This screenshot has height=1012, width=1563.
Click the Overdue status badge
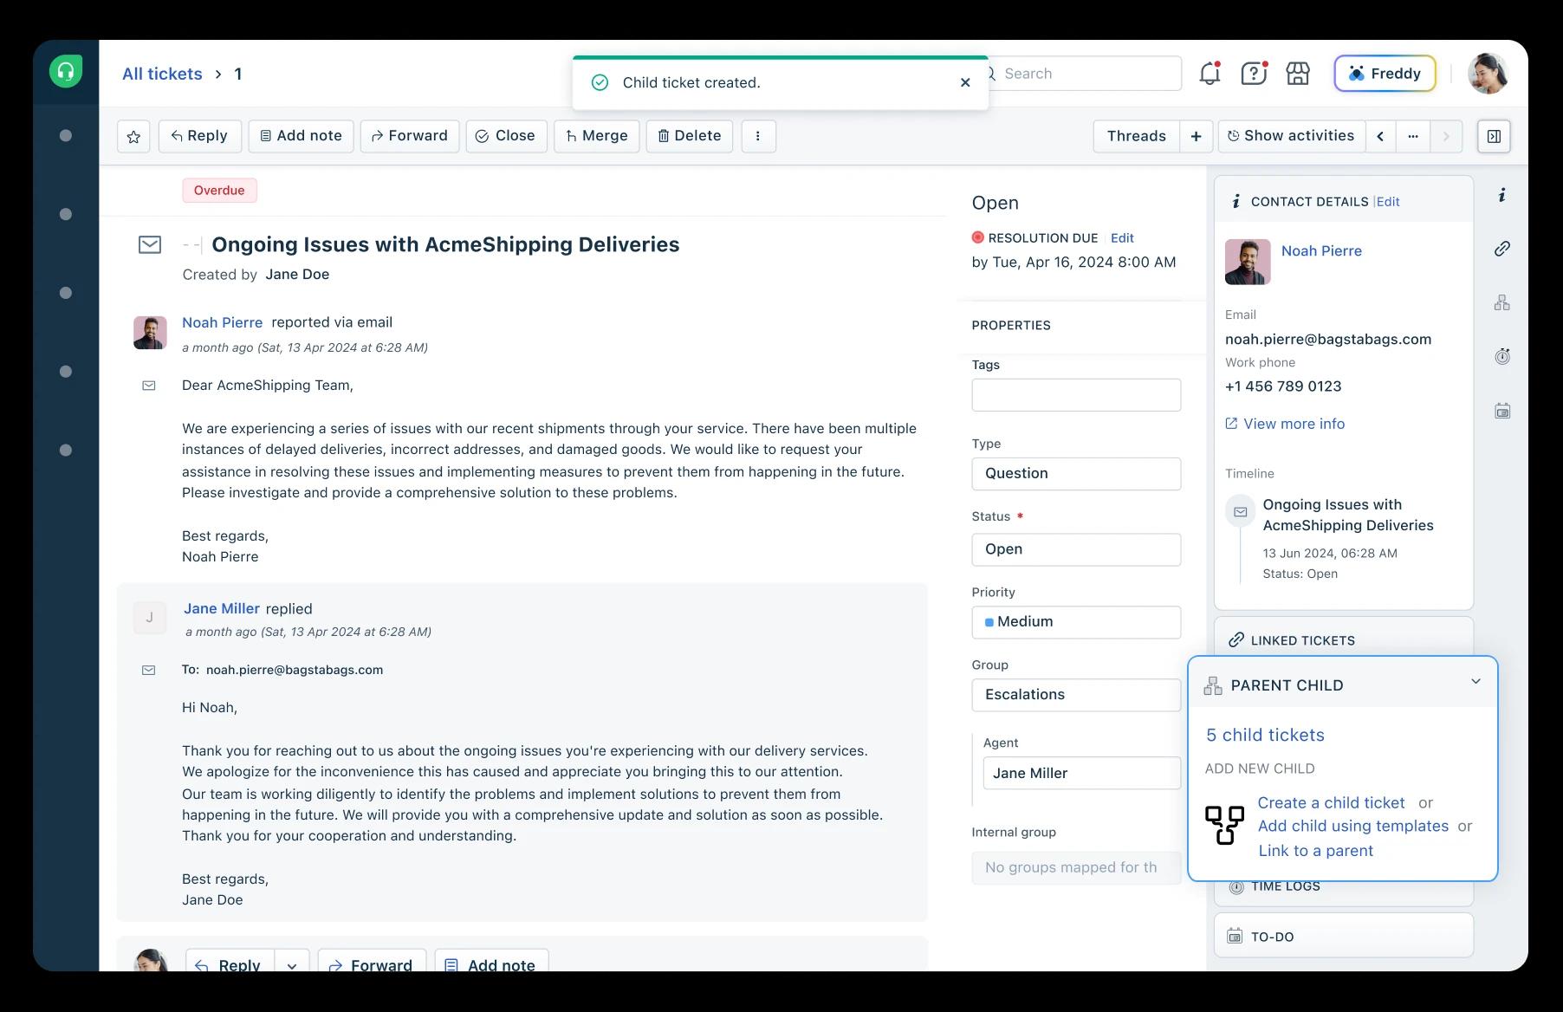(x=219, y=191)
